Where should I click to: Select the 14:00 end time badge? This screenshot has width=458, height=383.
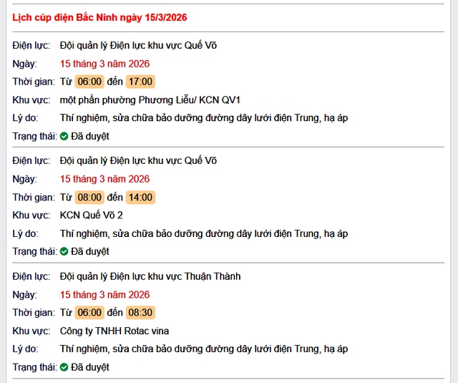point(140,197)
